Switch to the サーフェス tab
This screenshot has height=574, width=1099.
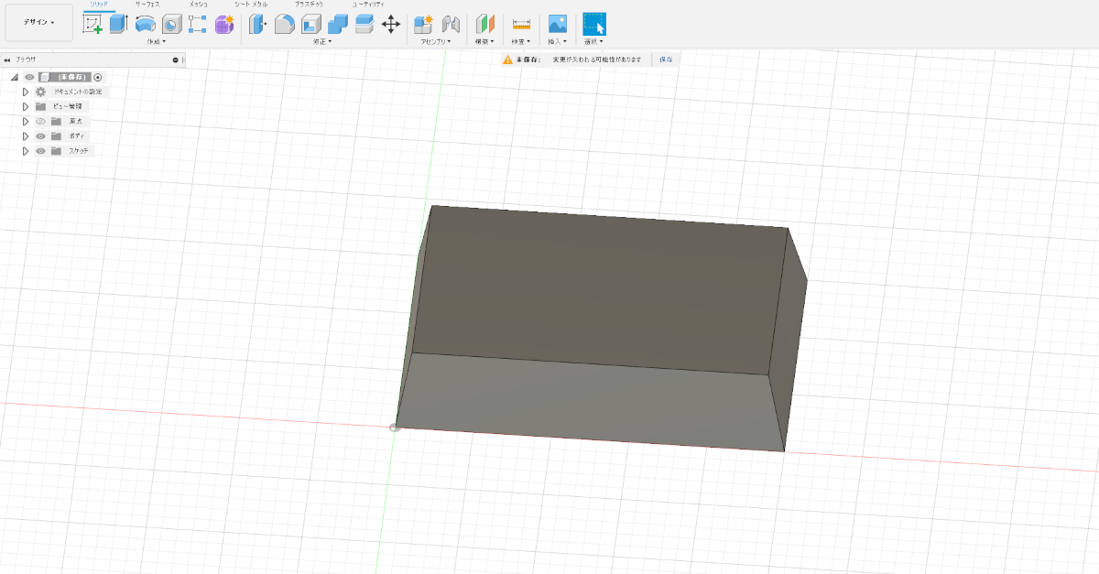click(147, 5)
